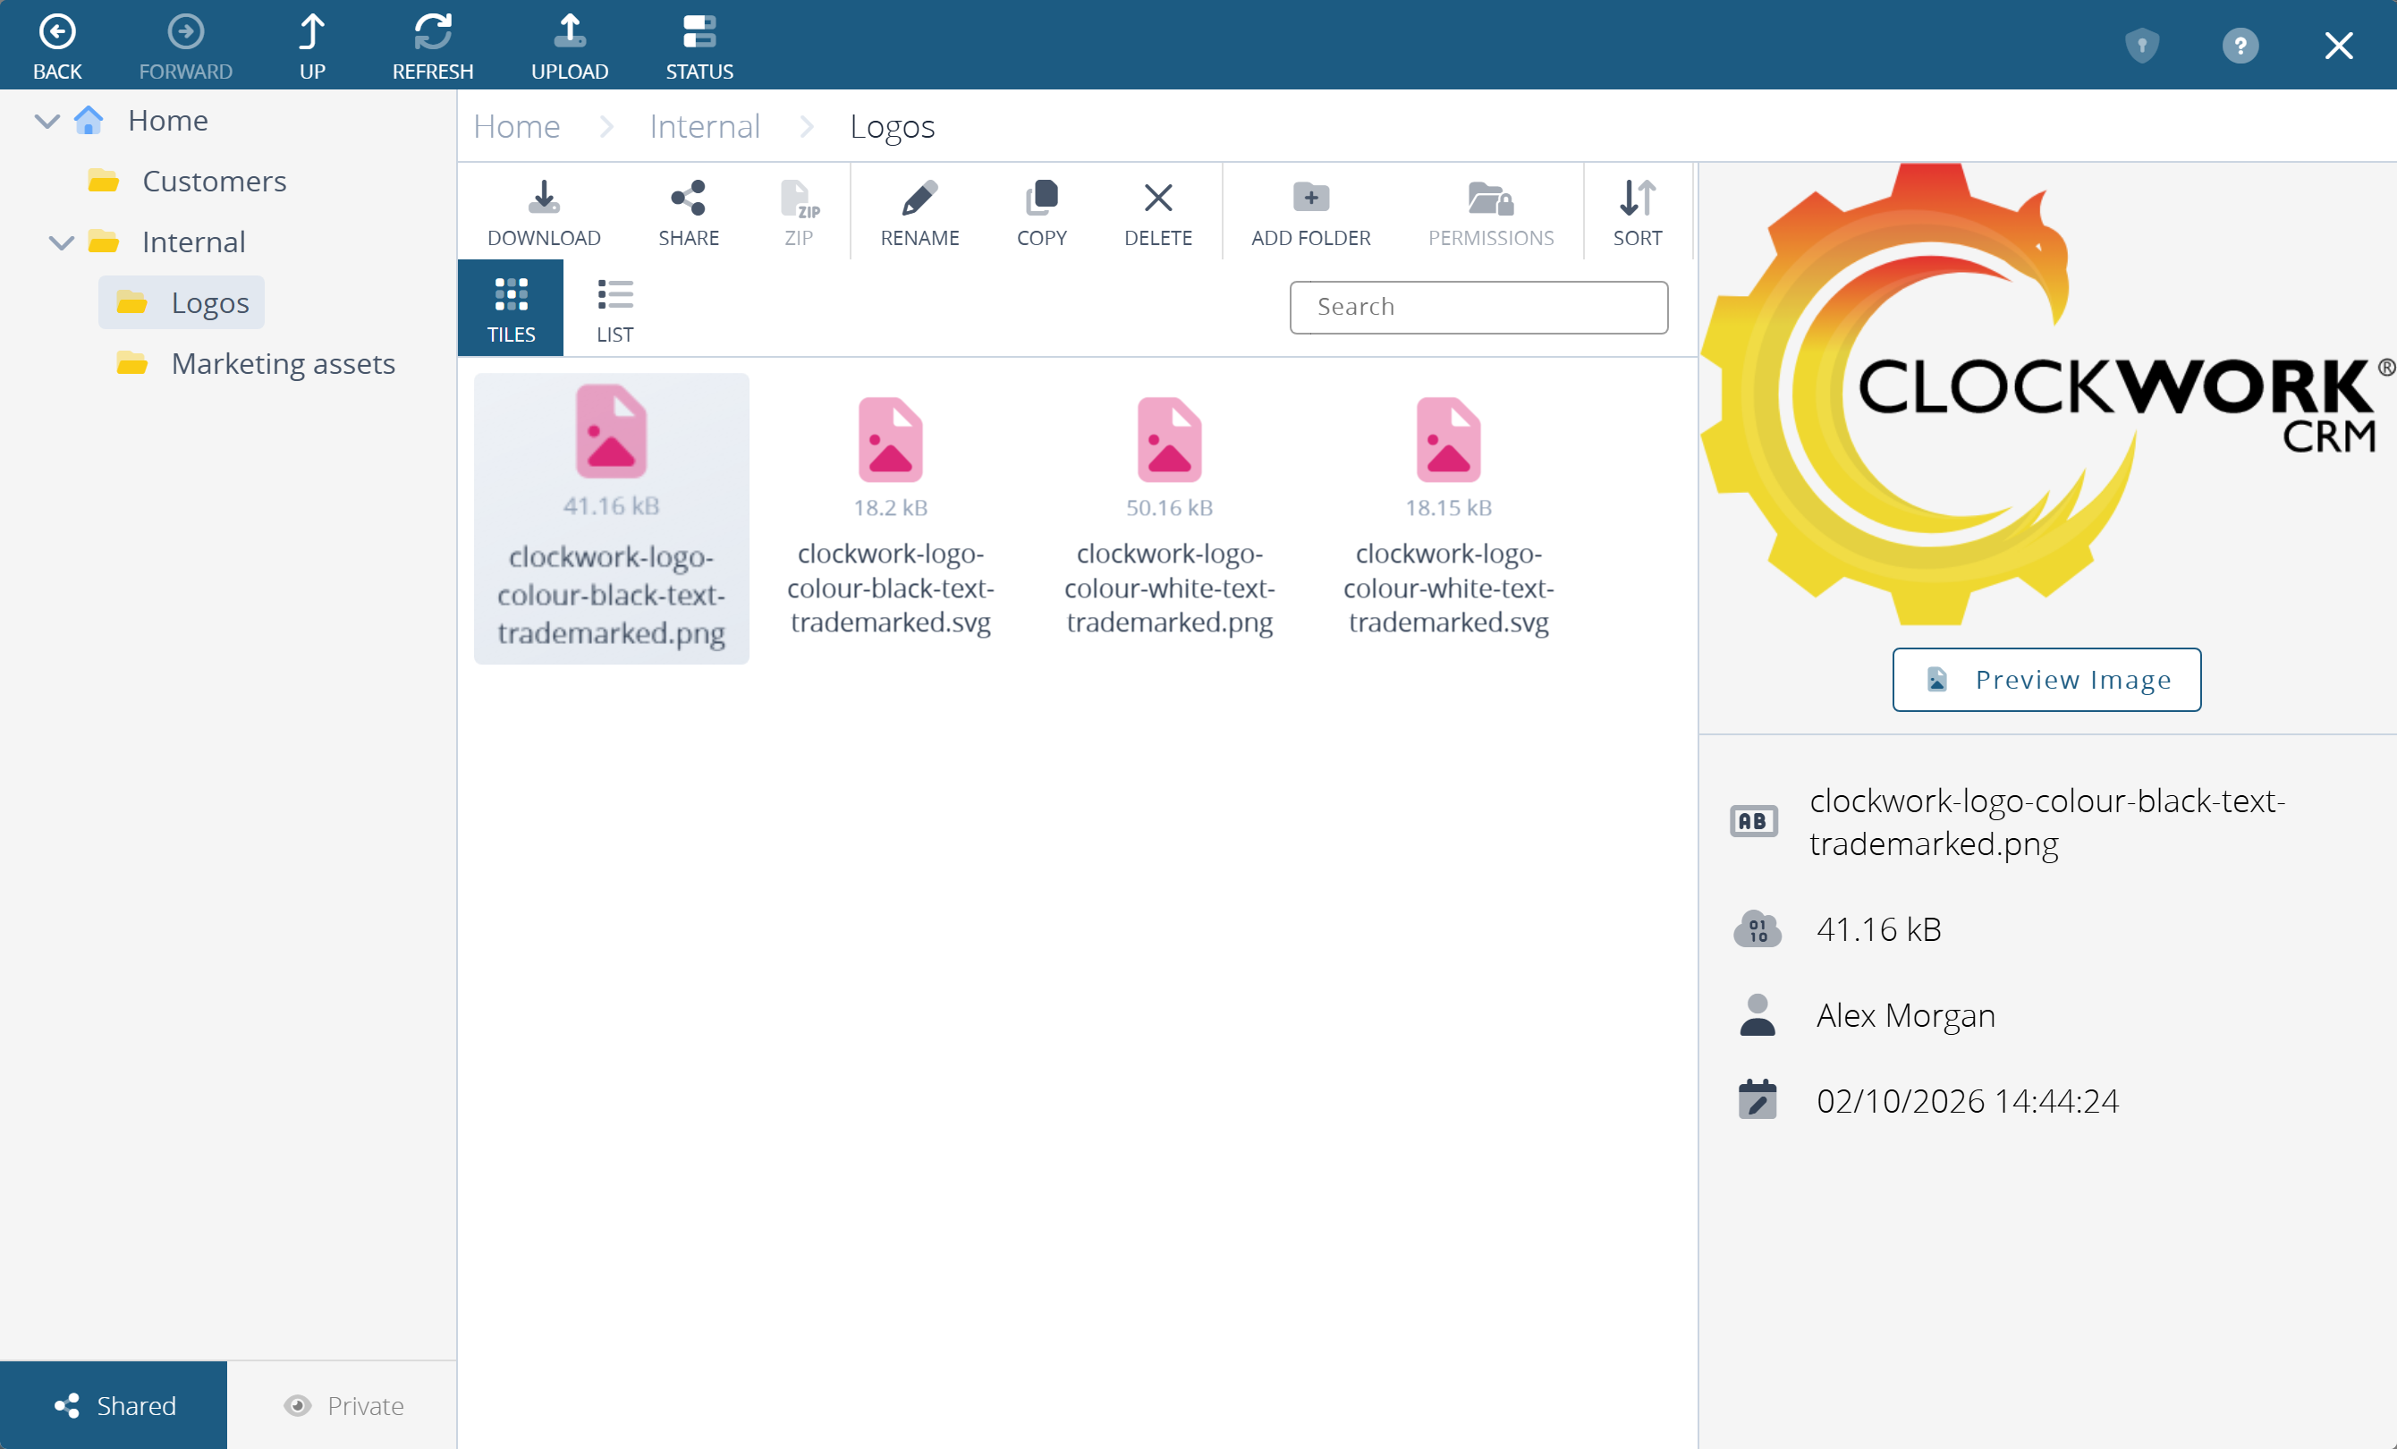Go up one folder level
Image resolution: width=2397 pixels, height=1449 pixels.
coord(311,45)
